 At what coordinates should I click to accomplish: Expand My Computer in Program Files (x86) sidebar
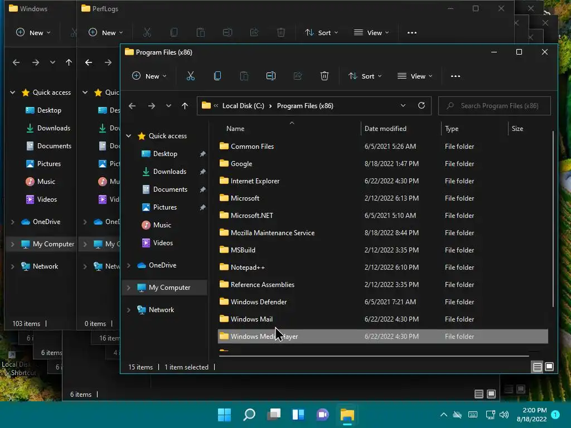coord(129,288)
